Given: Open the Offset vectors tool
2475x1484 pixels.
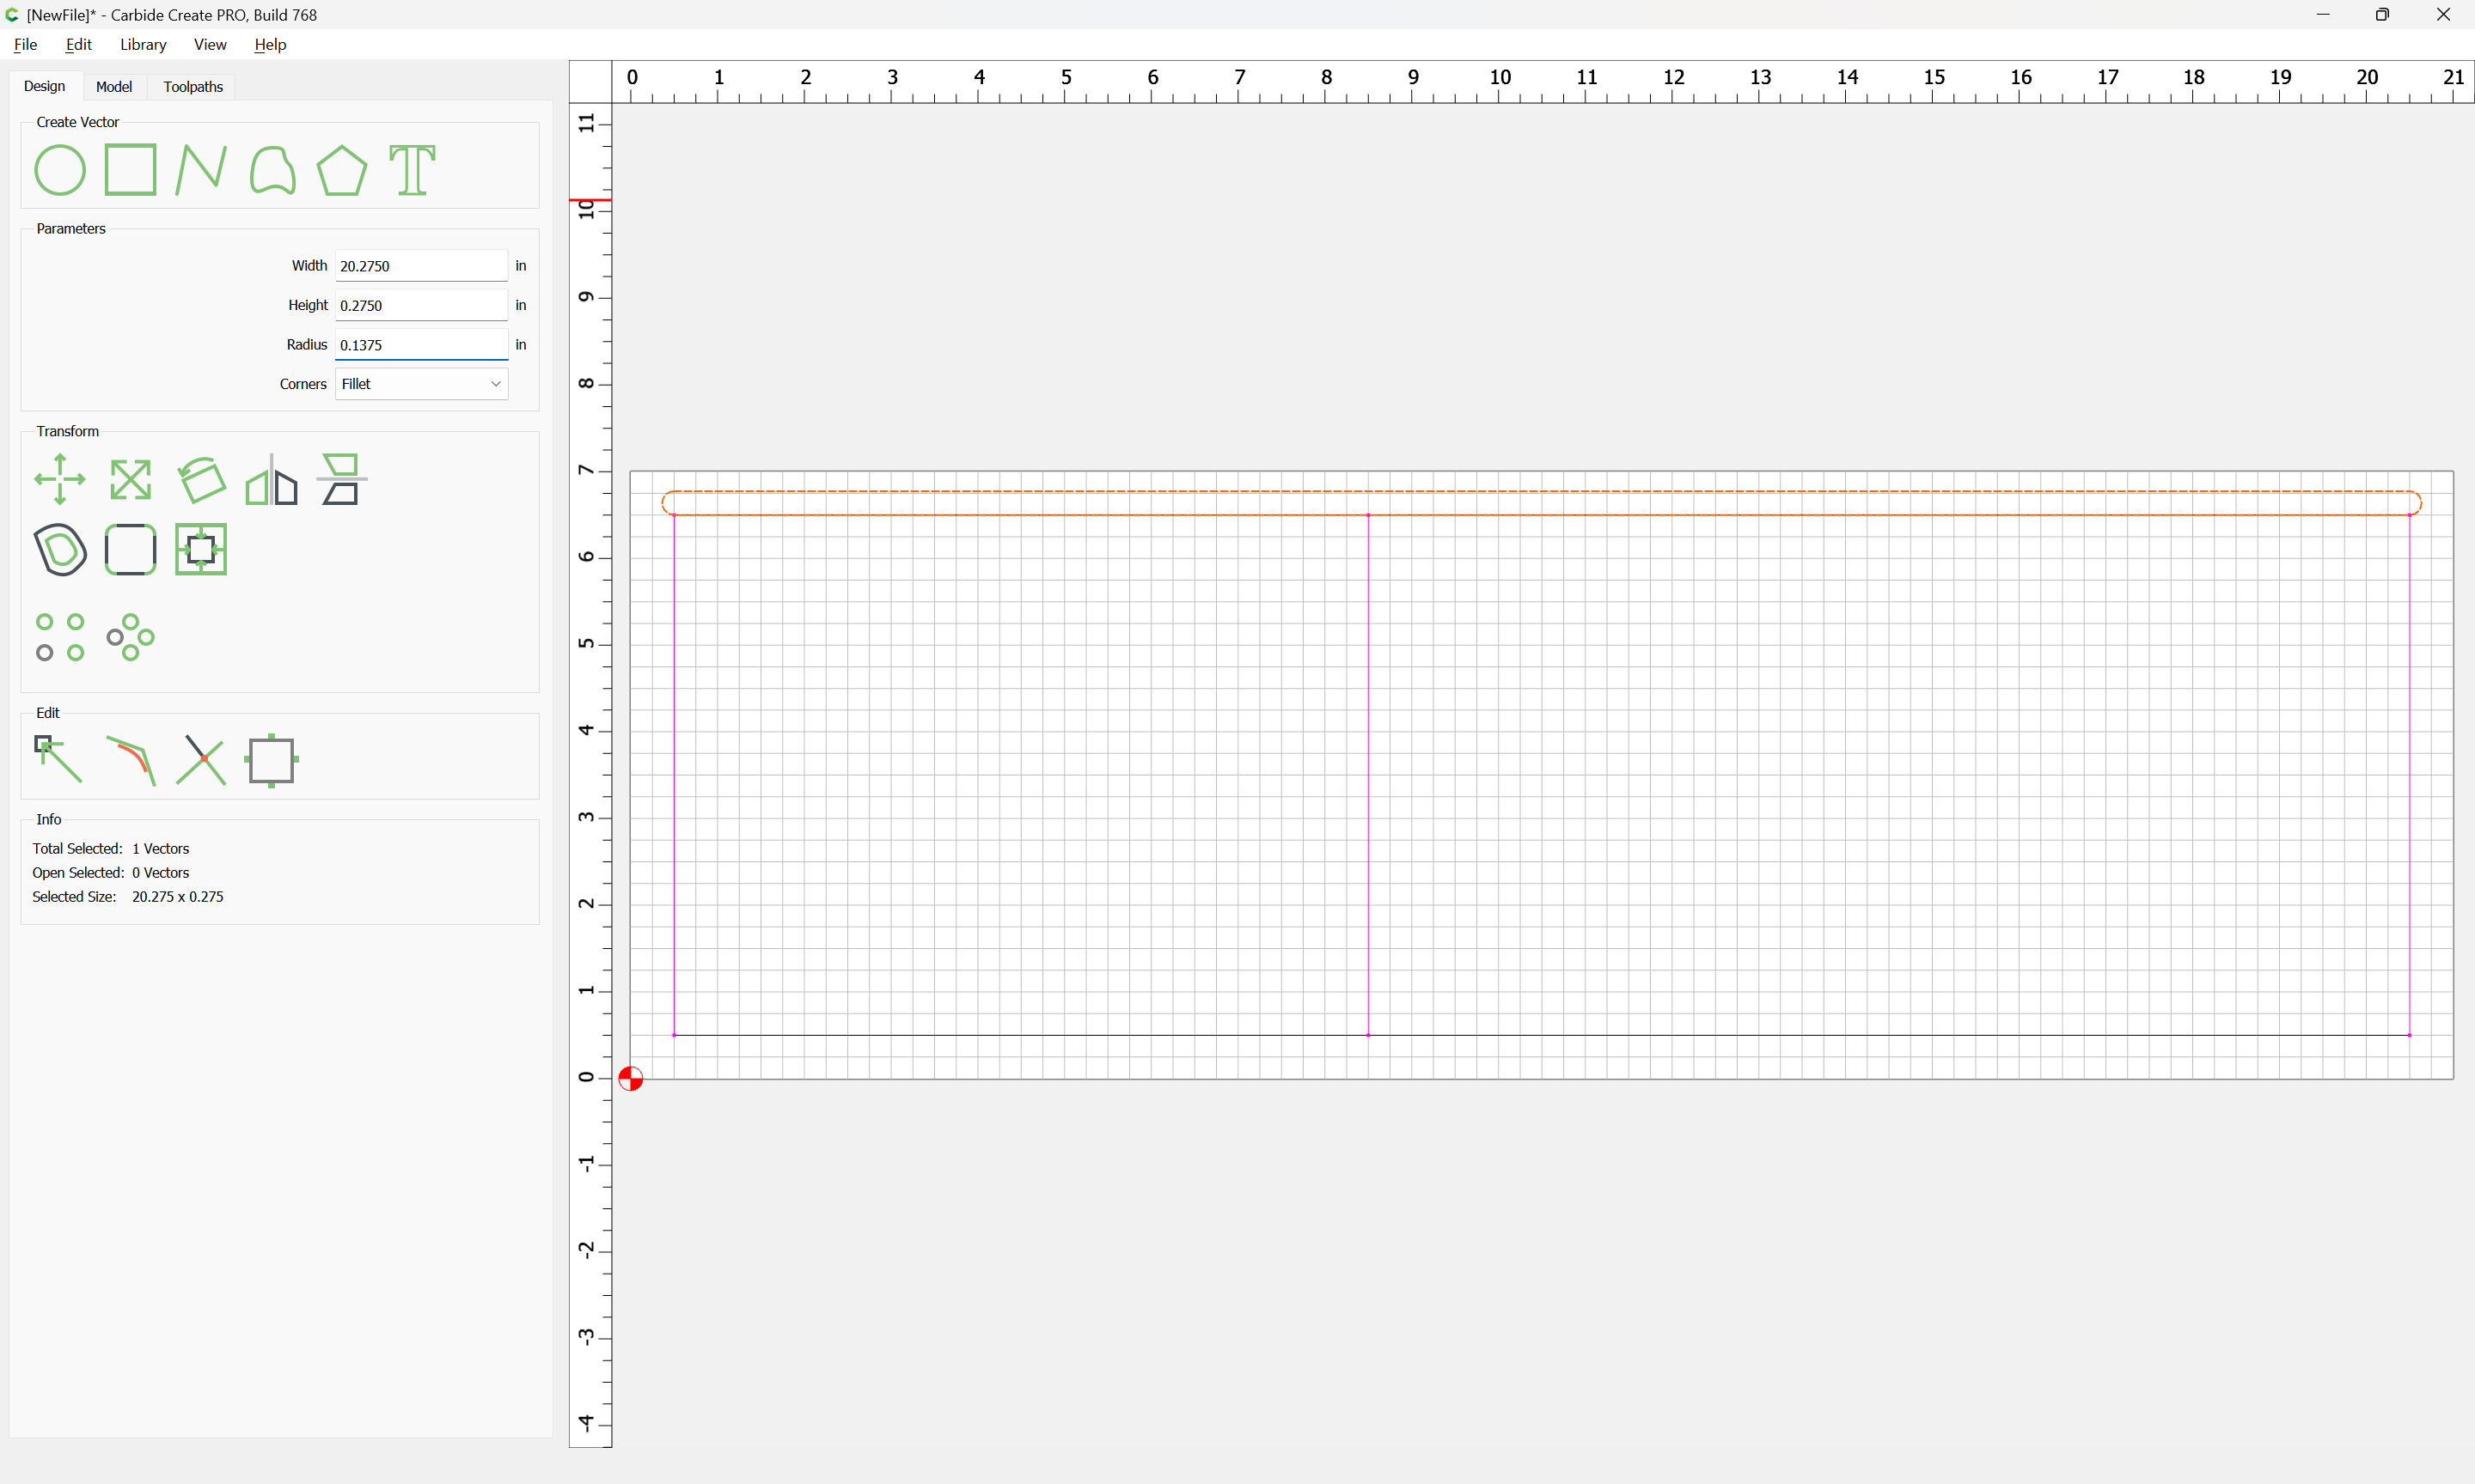Looking at the screenshot, I should coord(60,549).
